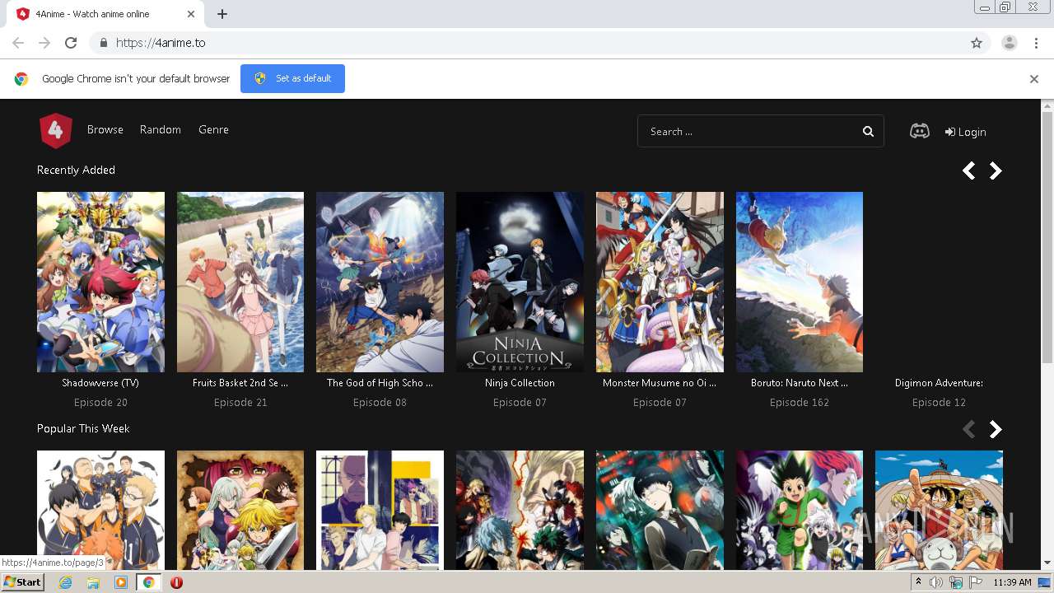Click Shadowverse (TV) title text
The height and width of the screenshot is (593, 1054).
pyautogui.click(x=100, y=383)
